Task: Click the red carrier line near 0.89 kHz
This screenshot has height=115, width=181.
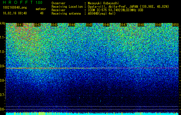Action: coord(92,68)
